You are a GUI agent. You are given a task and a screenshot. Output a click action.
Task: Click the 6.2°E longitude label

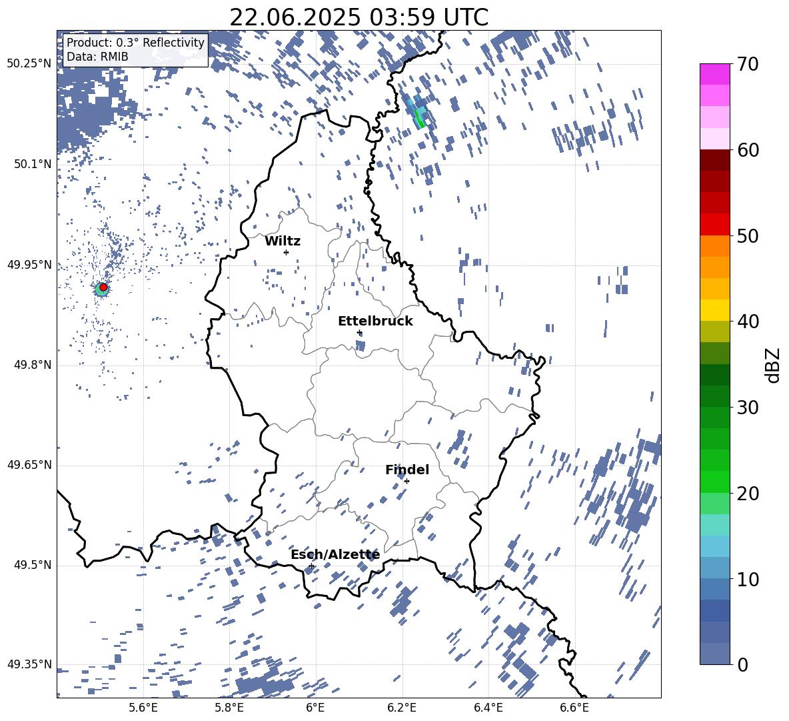point(402,708)
